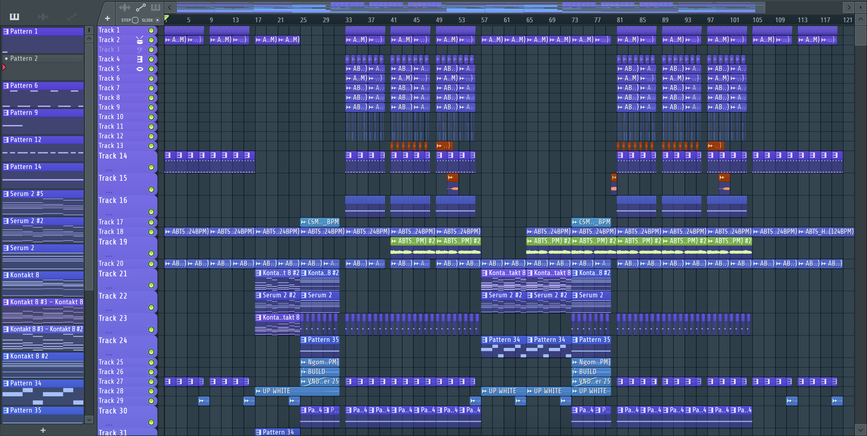Click the Pattern 1 piano roll icon in picker
Screen dimensions: 867x436
pyautogui.click(x=6, y=32)
